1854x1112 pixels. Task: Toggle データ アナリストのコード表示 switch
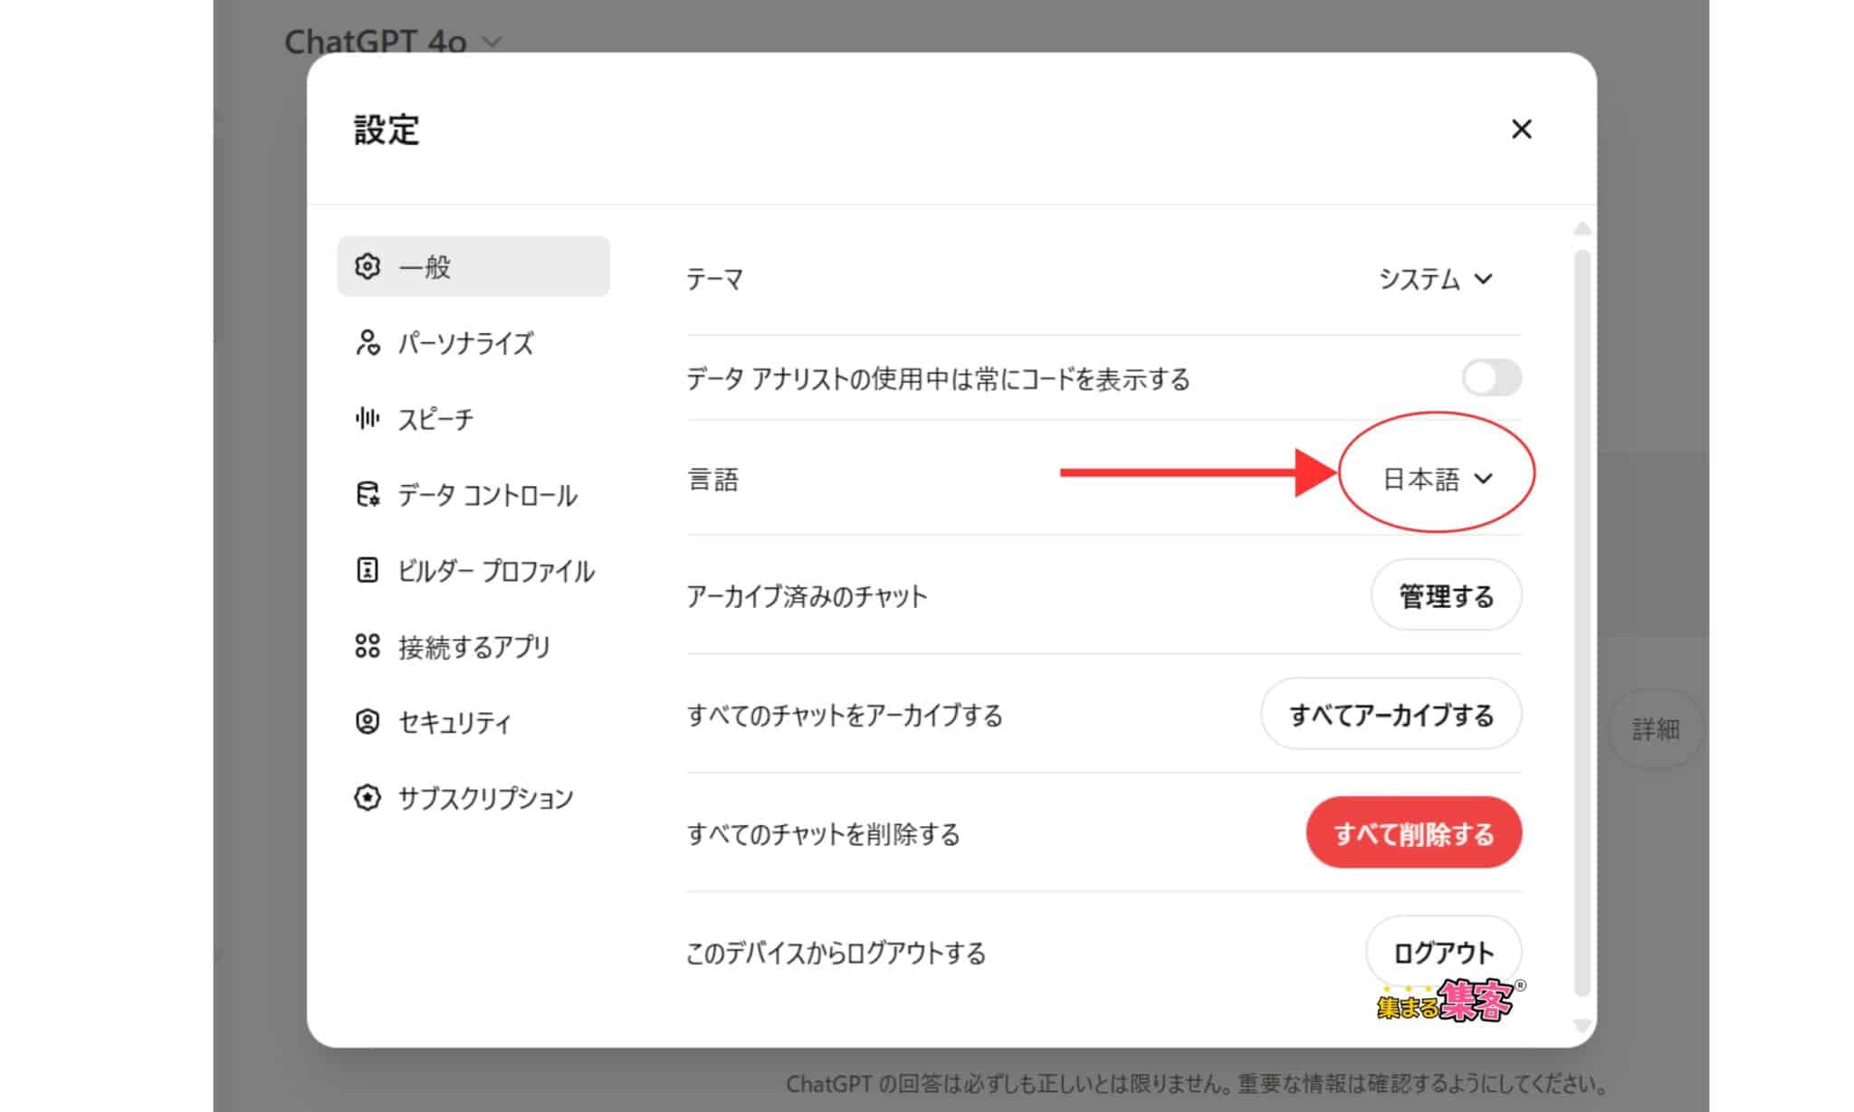(x=1490, y=377)
